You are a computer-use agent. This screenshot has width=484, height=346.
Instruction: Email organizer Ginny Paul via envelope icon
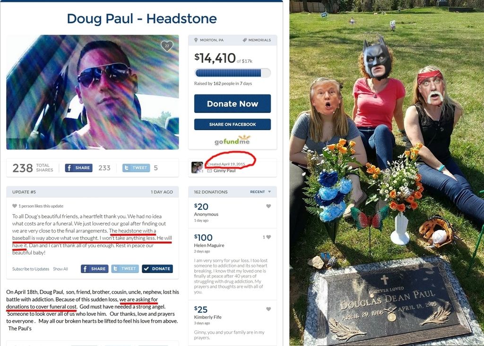point(209,171)
